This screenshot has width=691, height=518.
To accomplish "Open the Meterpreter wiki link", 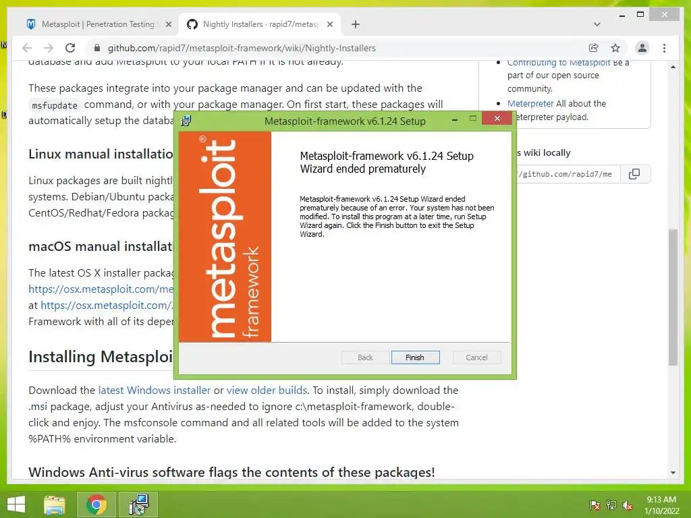I will [530, 103].
